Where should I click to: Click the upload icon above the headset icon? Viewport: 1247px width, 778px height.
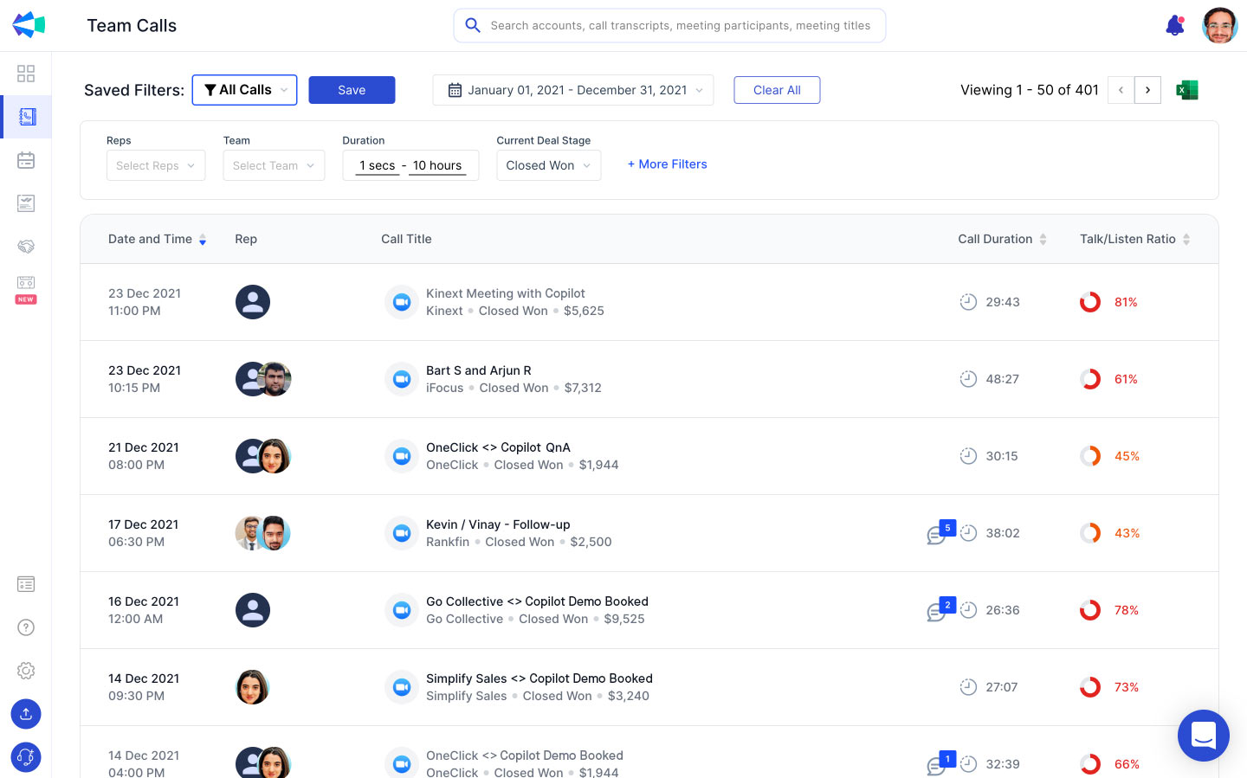click(26, 714)
